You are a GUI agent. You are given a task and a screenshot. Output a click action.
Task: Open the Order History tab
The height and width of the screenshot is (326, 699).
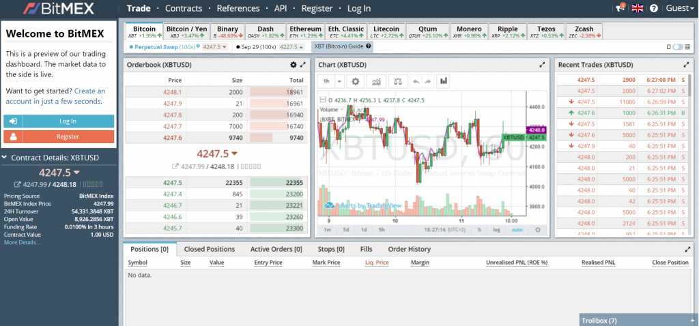[x=410, y=250]
